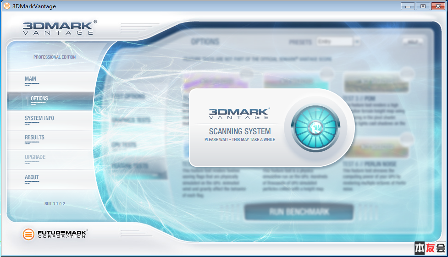Close the 3DMarkVantage window
This screenshot has height=257, width=448.
pyautogui.click(x=438, y=6)
